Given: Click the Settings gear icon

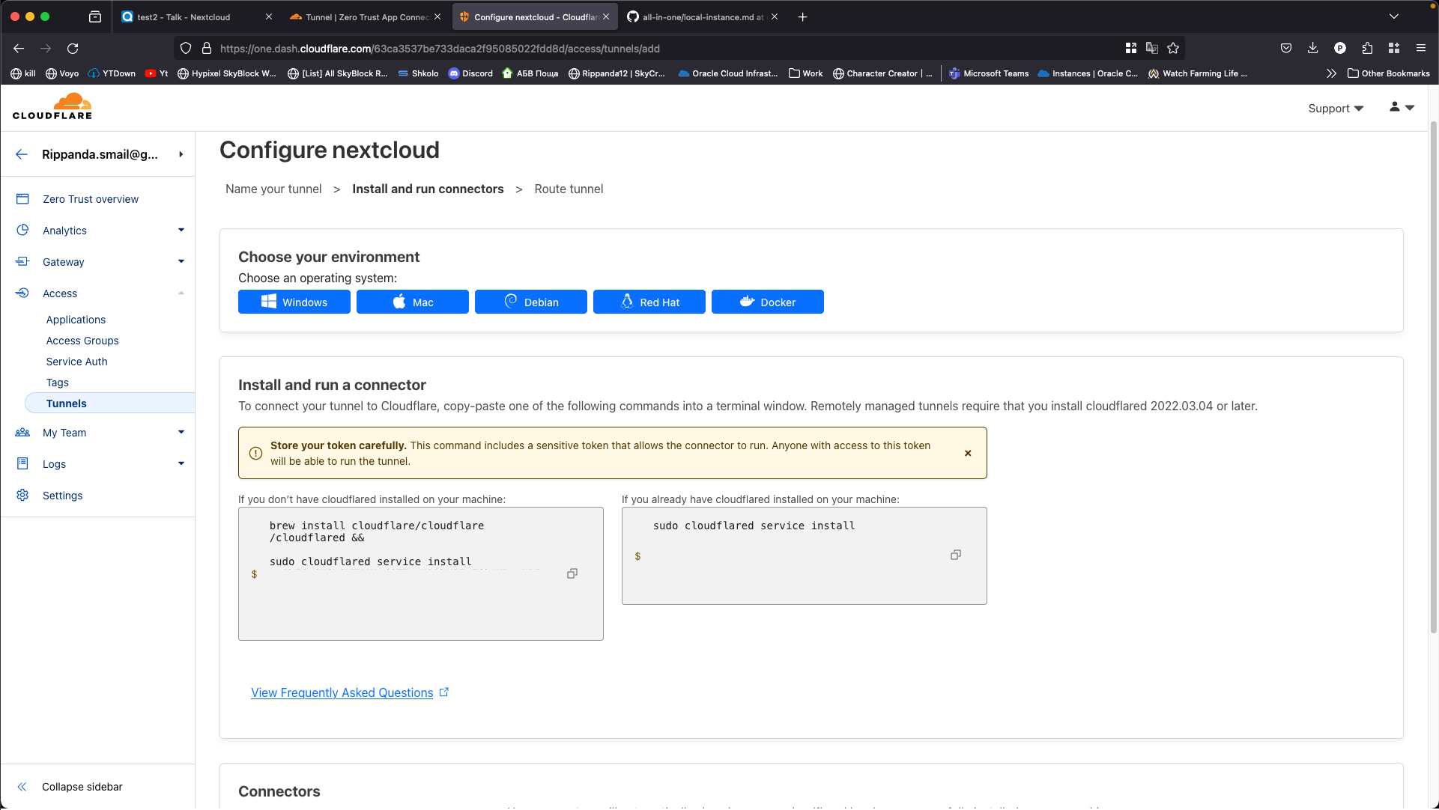Looking at the screenshot, I should click(x=22, y=495).
